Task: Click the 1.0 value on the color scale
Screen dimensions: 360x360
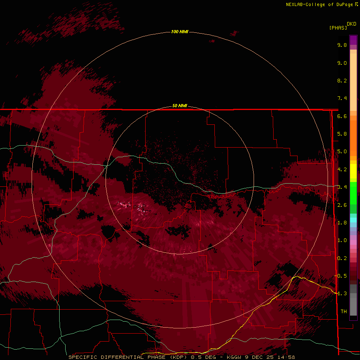Action: coord(342,240)
